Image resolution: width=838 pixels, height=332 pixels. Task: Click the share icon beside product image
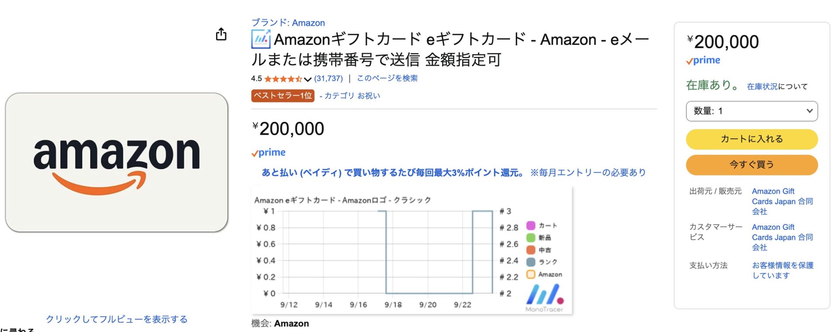221,34
